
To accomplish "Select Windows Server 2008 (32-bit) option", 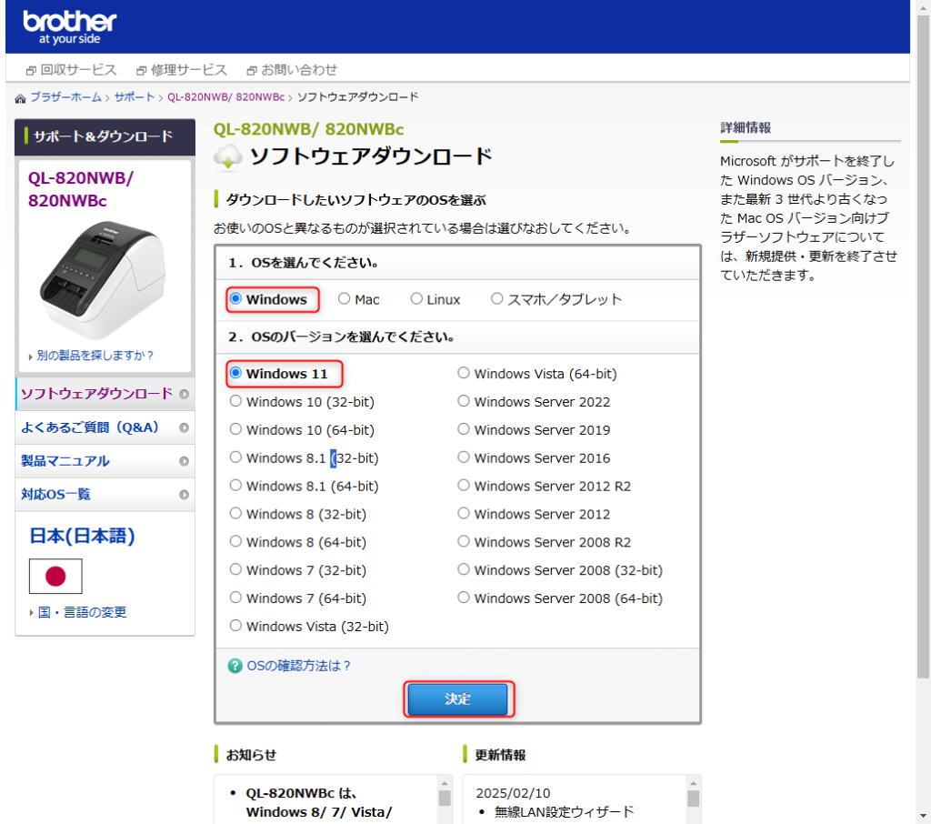I will [x=463, y=569].
